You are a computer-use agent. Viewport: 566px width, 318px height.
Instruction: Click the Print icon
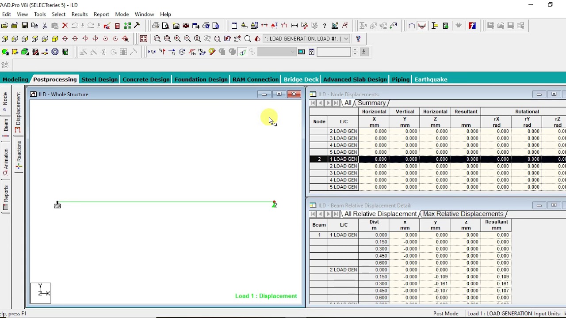point(156,26)
